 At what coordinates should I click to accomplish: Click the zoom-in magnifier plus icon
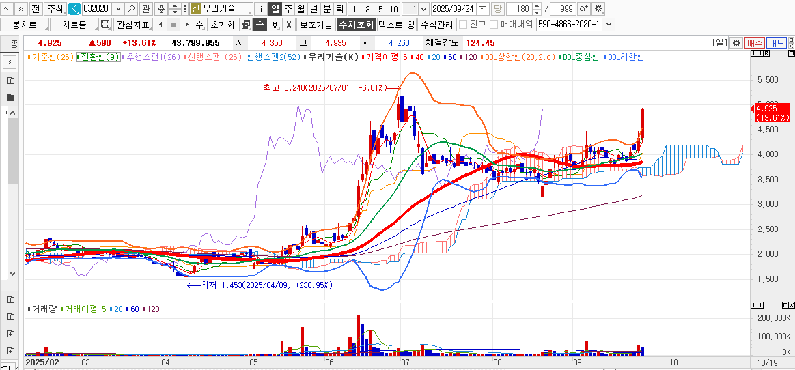tap(584, 9)
